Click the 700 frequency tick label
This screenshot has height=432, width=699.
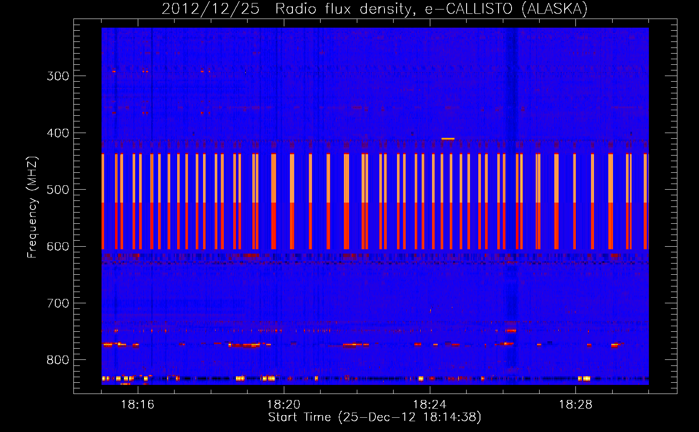58,303
